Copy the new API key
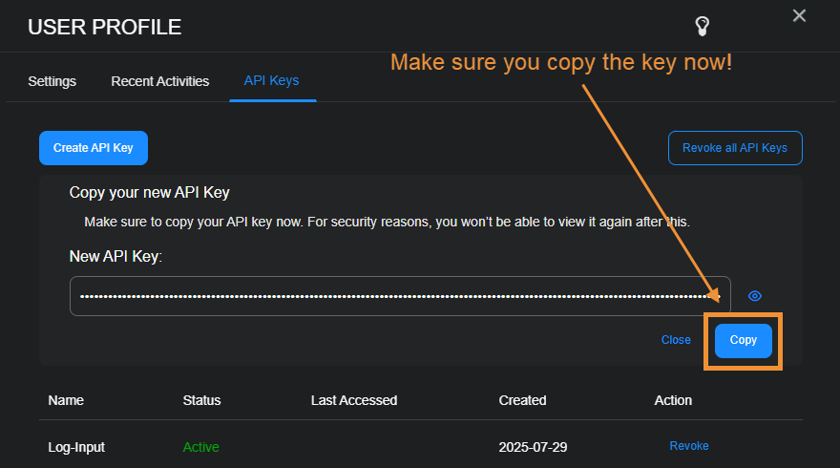 point(744,340)
